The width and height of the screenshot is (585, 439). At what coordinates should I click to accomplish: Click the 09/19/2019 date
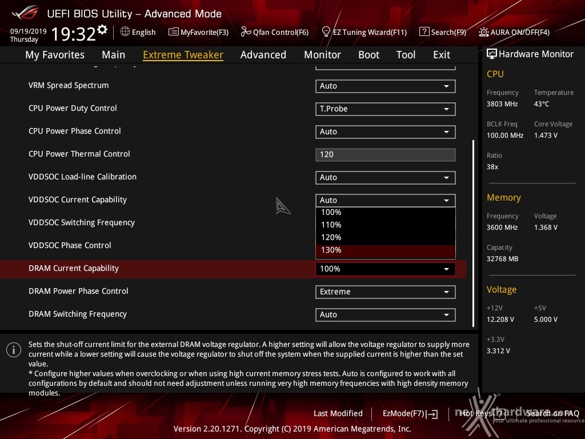click(x=29, y=31)
